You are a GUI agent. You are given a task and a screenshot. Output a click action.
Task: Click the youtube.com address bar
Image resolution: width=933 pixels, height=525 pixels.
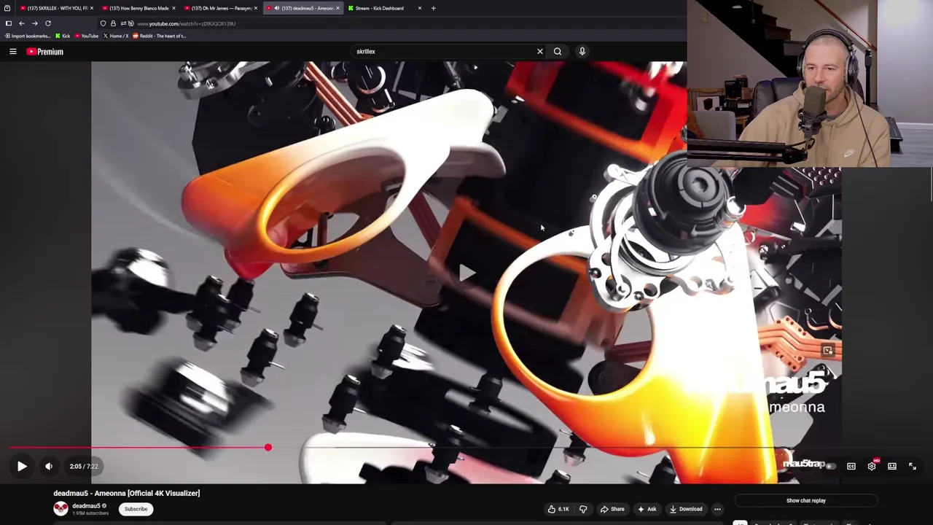click(x=186, y=23)
